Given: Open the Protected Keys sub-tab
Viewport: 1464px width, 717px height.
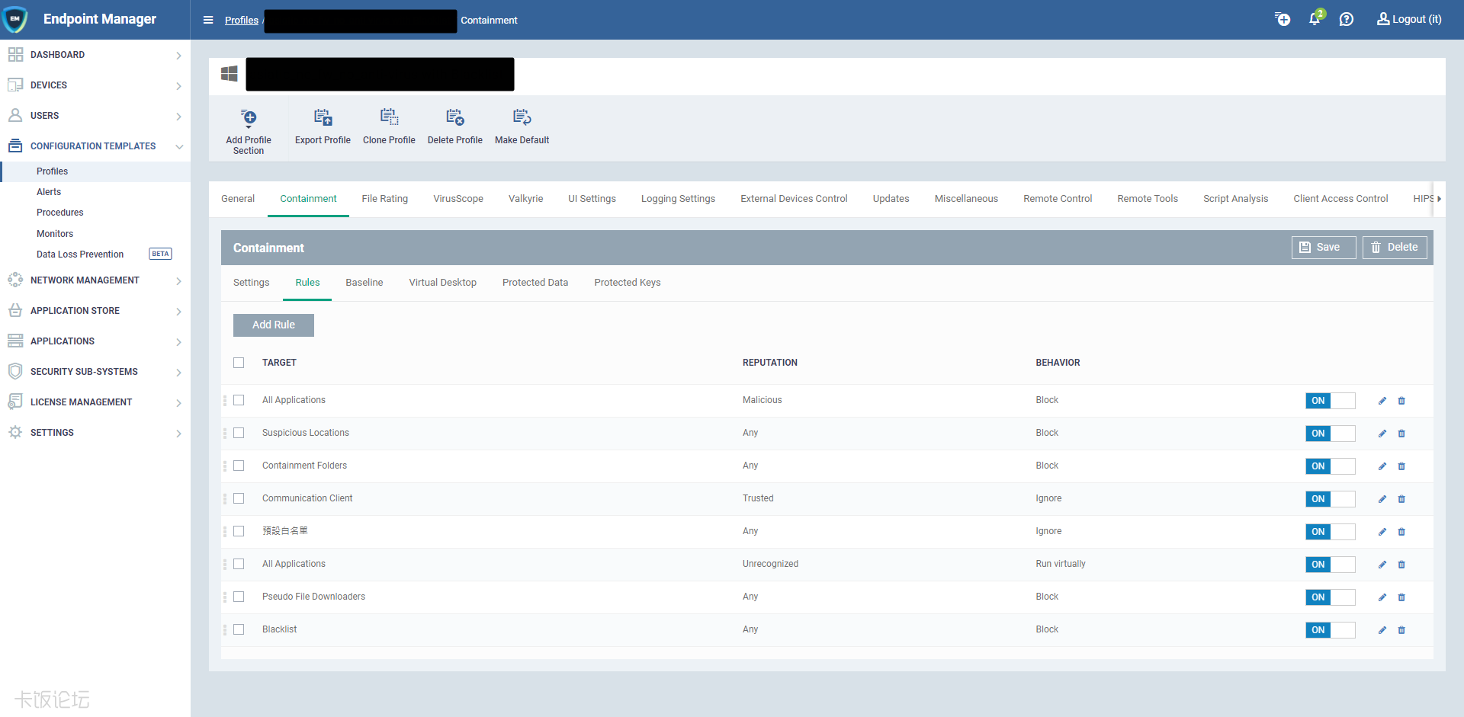Looking at the screenshot, I should point(627,283).
